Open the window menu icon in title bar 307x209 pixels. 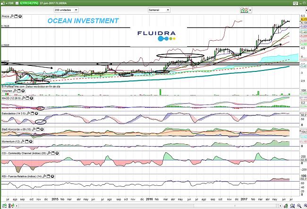3,3
